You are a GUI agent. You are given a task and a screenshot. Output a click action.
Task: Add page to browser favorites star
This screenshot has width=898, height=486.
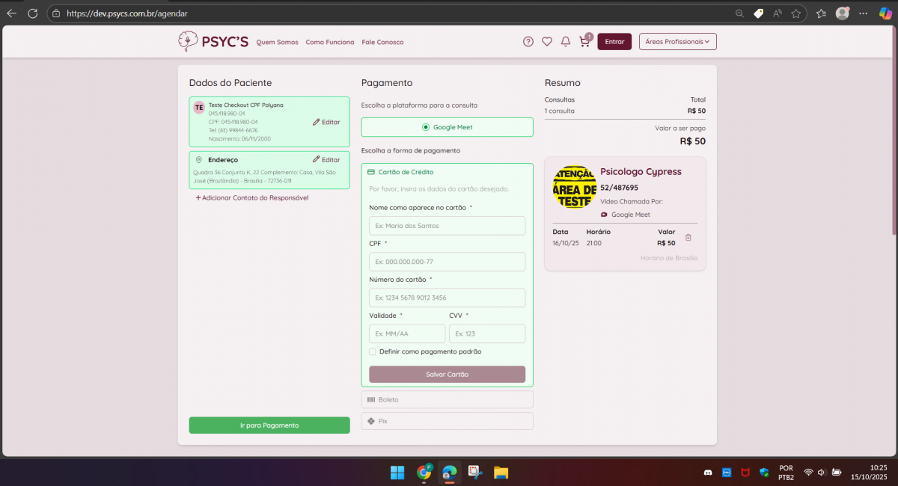click(796, 13)
